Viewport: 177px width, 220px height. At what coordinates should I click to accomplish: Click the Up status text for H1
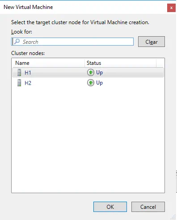coord(99,73)
